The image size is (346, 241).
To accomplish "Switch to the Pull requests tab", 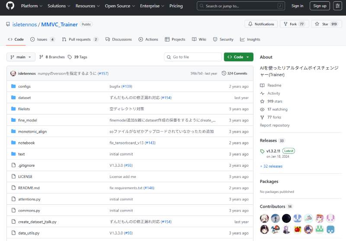I will pos(80,39).
